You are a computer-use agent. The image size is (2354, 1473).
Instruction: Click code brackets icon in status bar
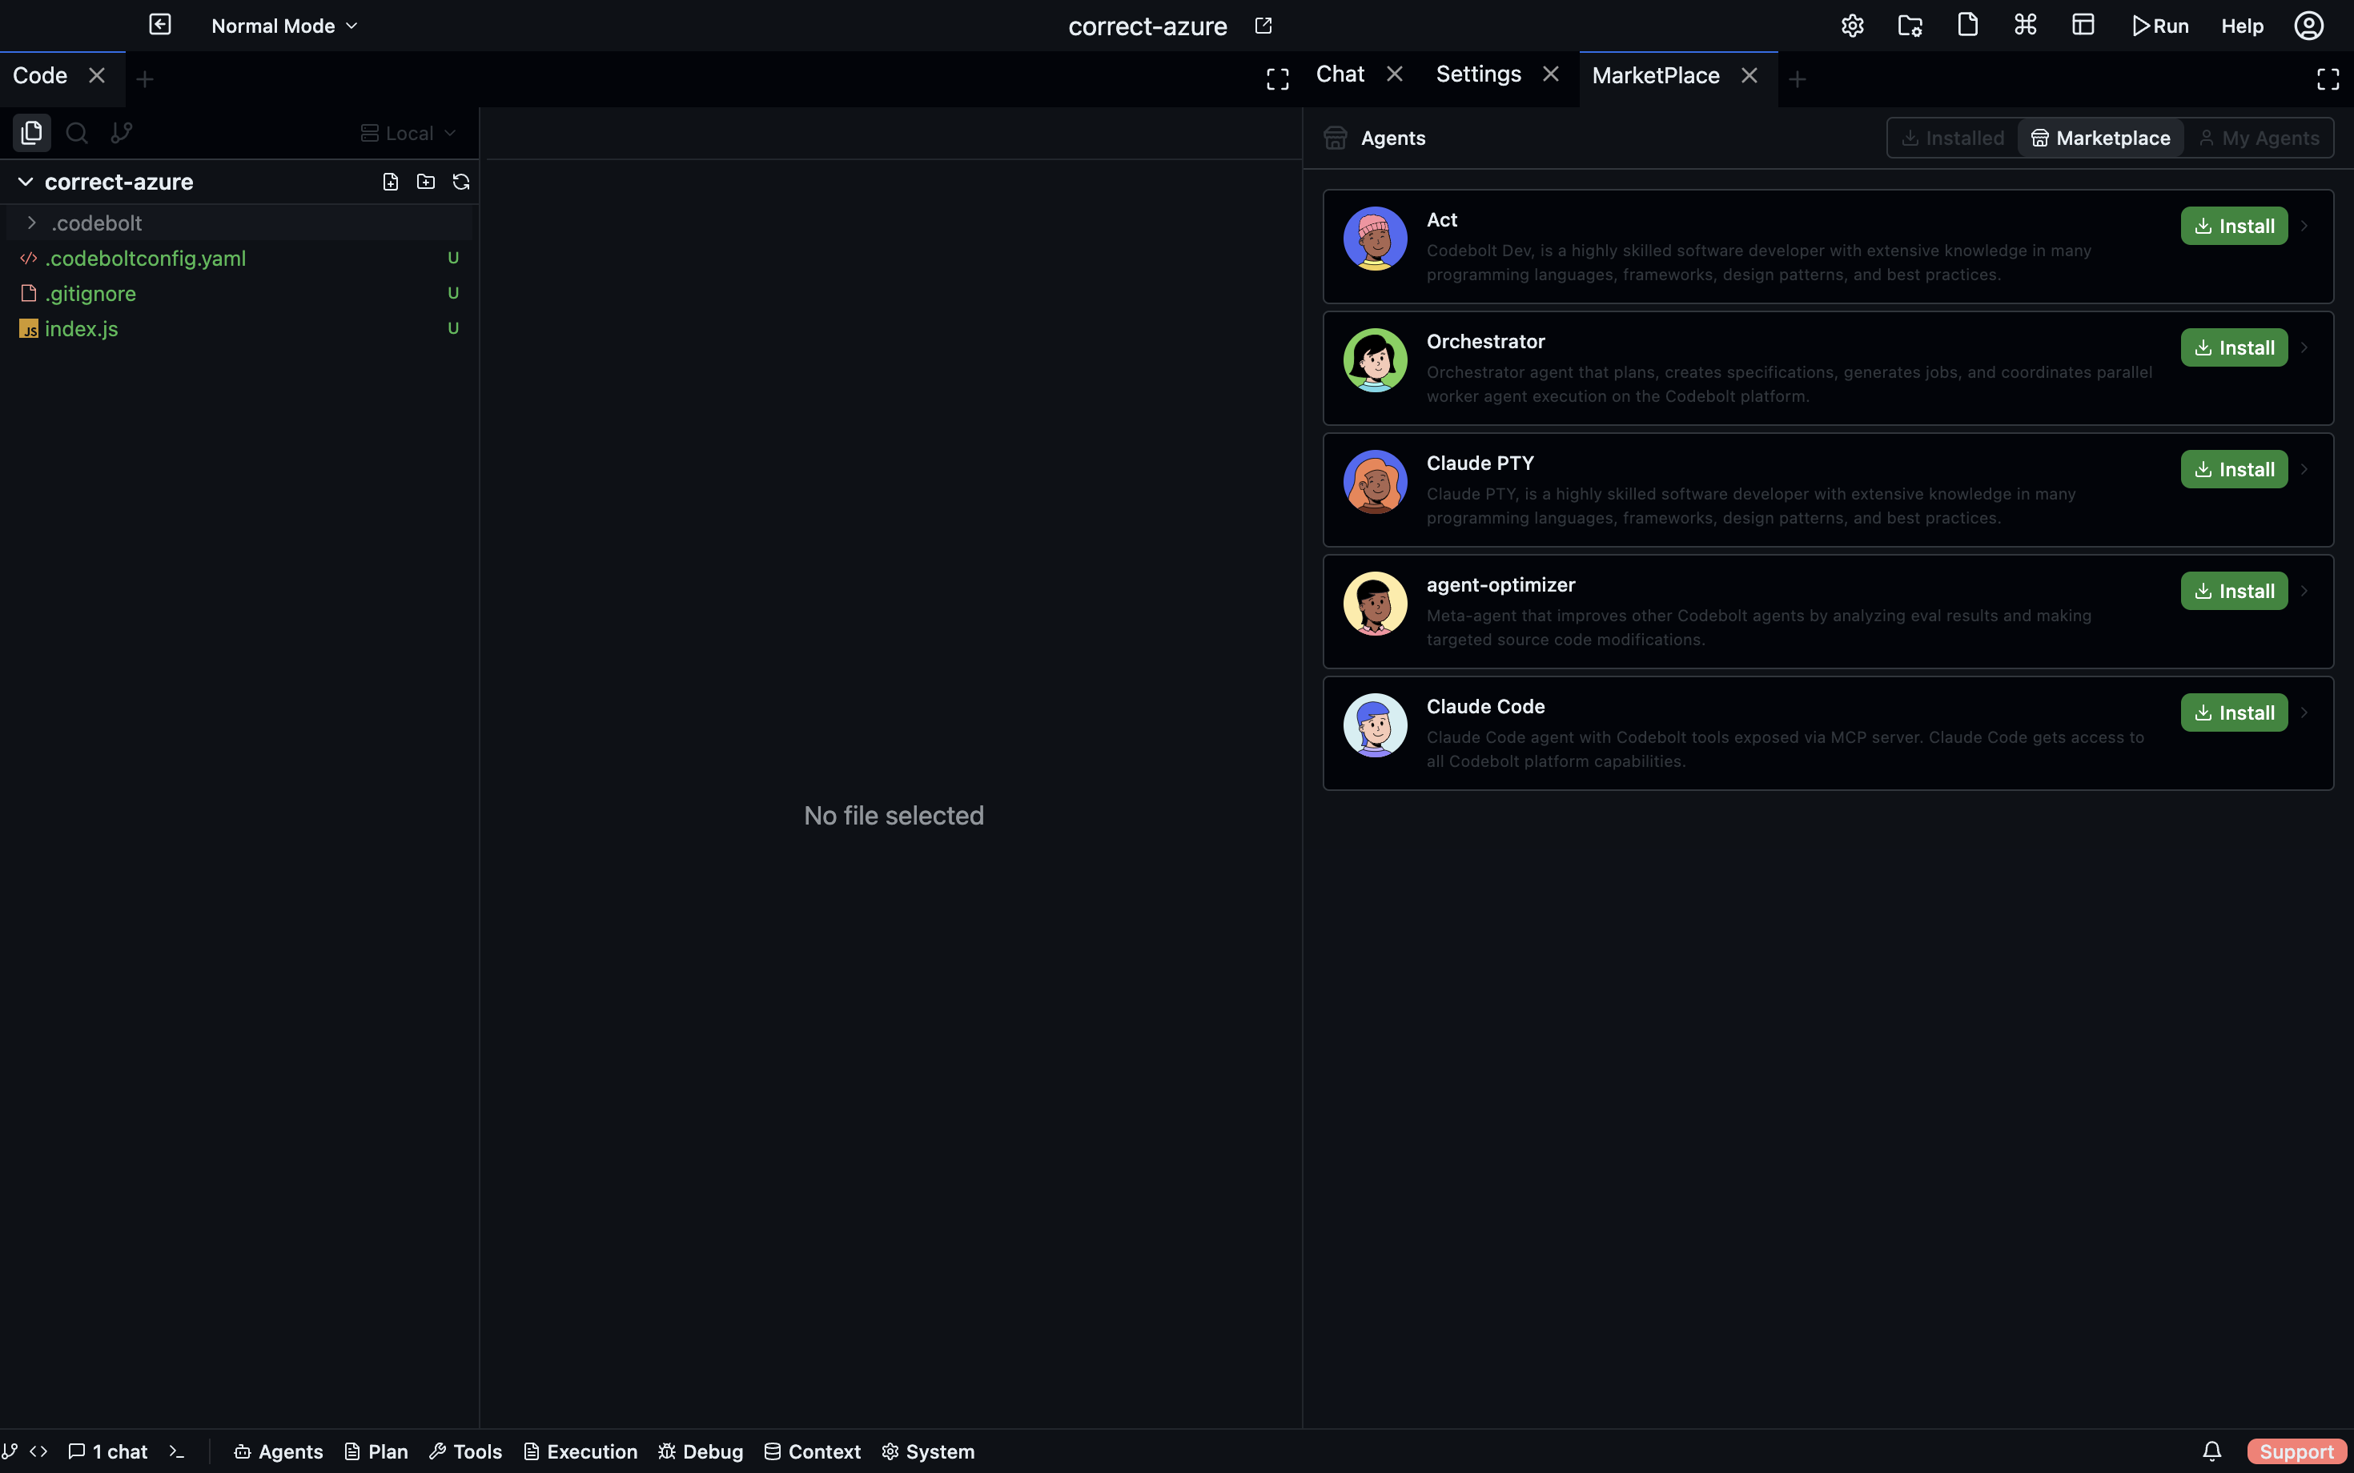(39, 1451)
